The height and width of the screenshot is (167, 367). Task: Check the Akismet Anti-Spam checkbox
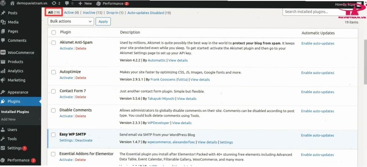[x=53, y=43]
